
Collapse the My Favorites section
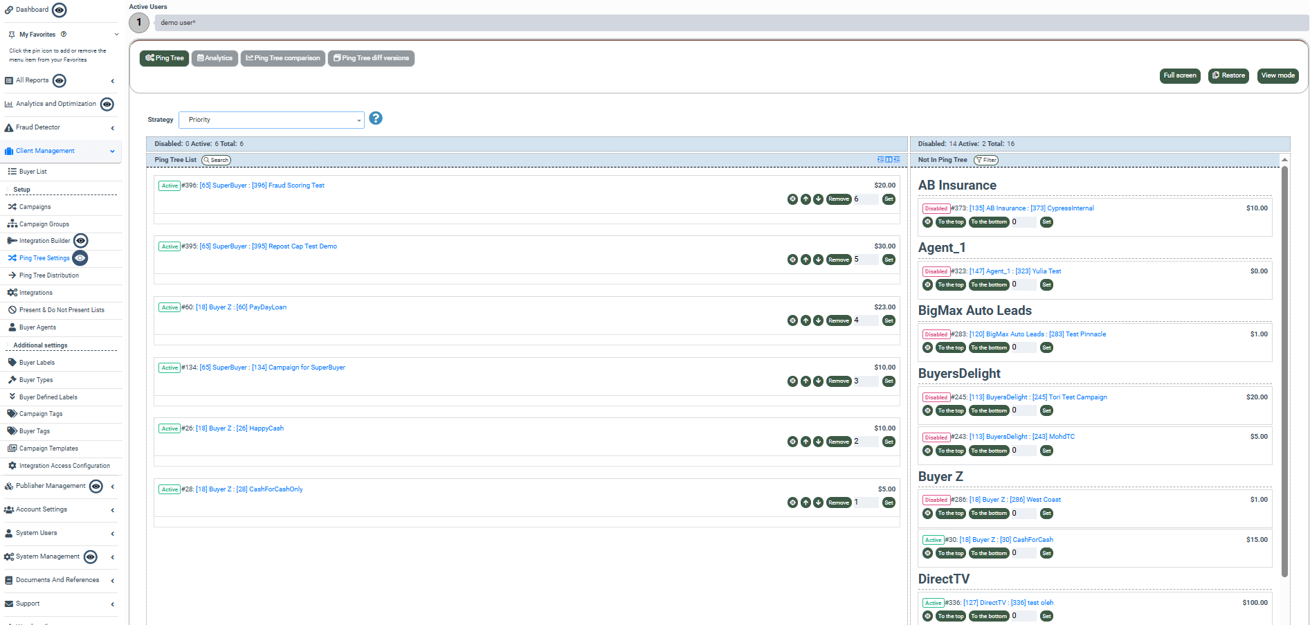(x=116, y=34)
